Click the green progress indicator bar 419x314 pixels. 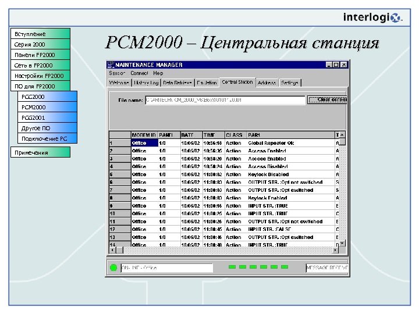tap(258, 267)
